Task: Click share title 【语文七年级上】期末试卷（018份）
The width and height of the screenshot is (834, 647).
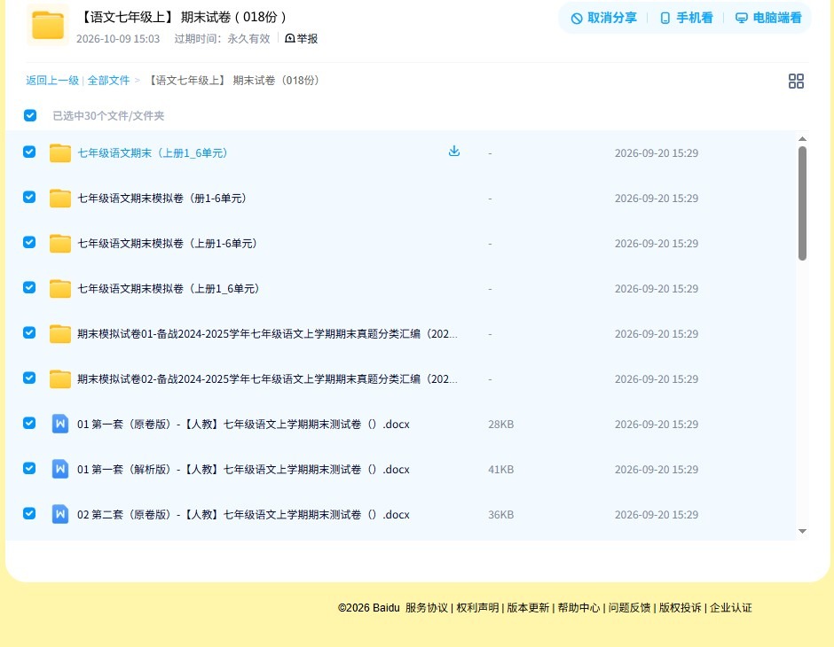Action: pos(183,17)
